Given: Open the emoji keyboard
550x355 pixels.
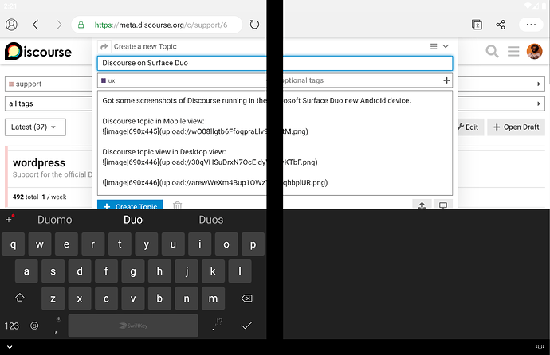Looking at the screenshot, I should click(34, 326).
